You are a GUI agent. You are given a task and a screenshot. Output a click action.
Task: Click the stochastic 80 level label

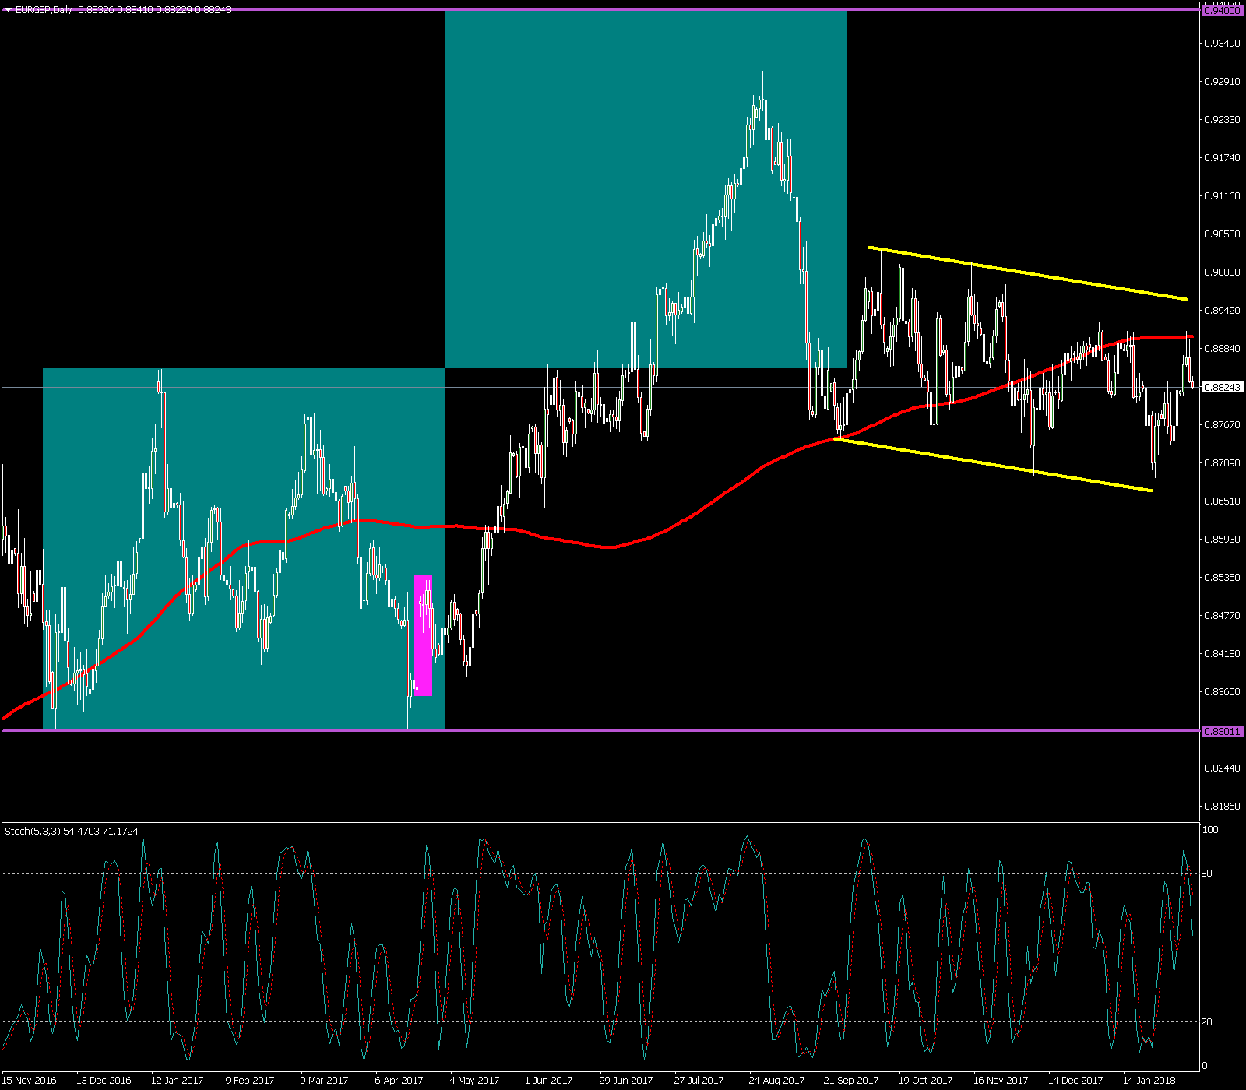click(x=1206, y=874)
